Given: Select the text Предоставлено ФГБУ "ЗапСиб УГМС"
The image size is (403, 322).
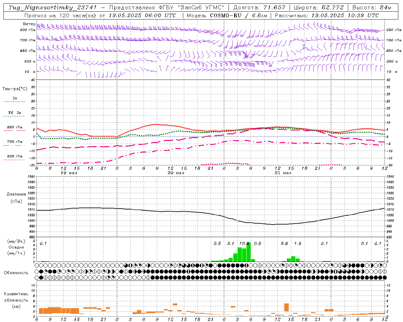Looking at the screenshot, I should pyautogui.click(x=167, y=8).
